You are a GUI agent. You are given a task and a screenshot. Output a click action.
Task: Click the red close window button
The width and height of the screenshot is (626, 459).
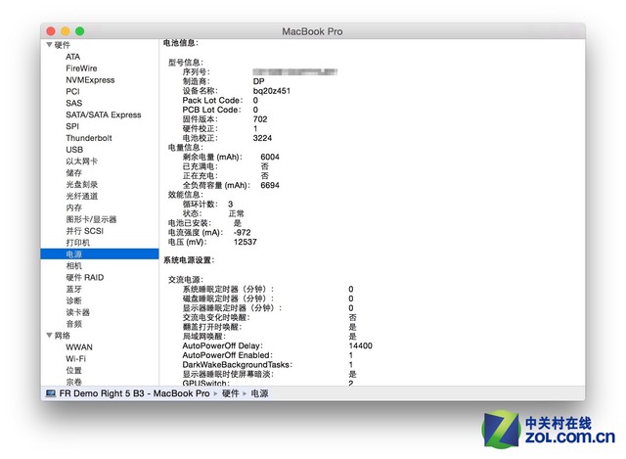click(51, 31)
